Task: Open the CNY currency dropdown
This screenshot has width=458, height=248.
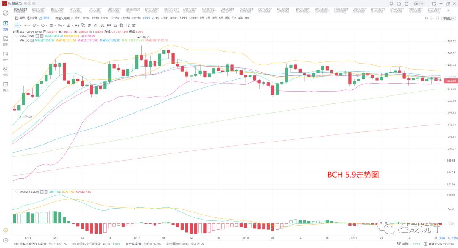Action: click(x=419, y=3)
